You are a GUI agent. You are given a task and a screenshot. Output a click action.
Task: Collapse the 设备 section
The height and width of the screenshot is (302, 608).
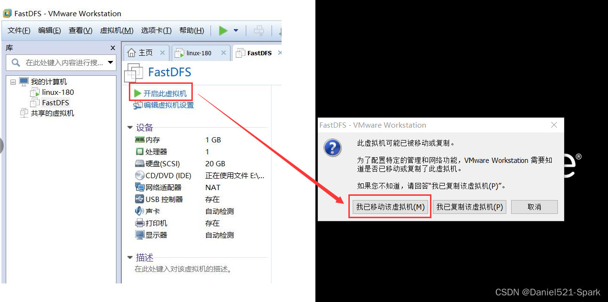[x=130, y=128]
